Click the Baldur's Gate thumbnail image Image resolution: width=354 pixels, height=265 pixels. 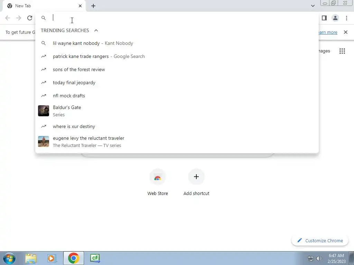[44, 111]
